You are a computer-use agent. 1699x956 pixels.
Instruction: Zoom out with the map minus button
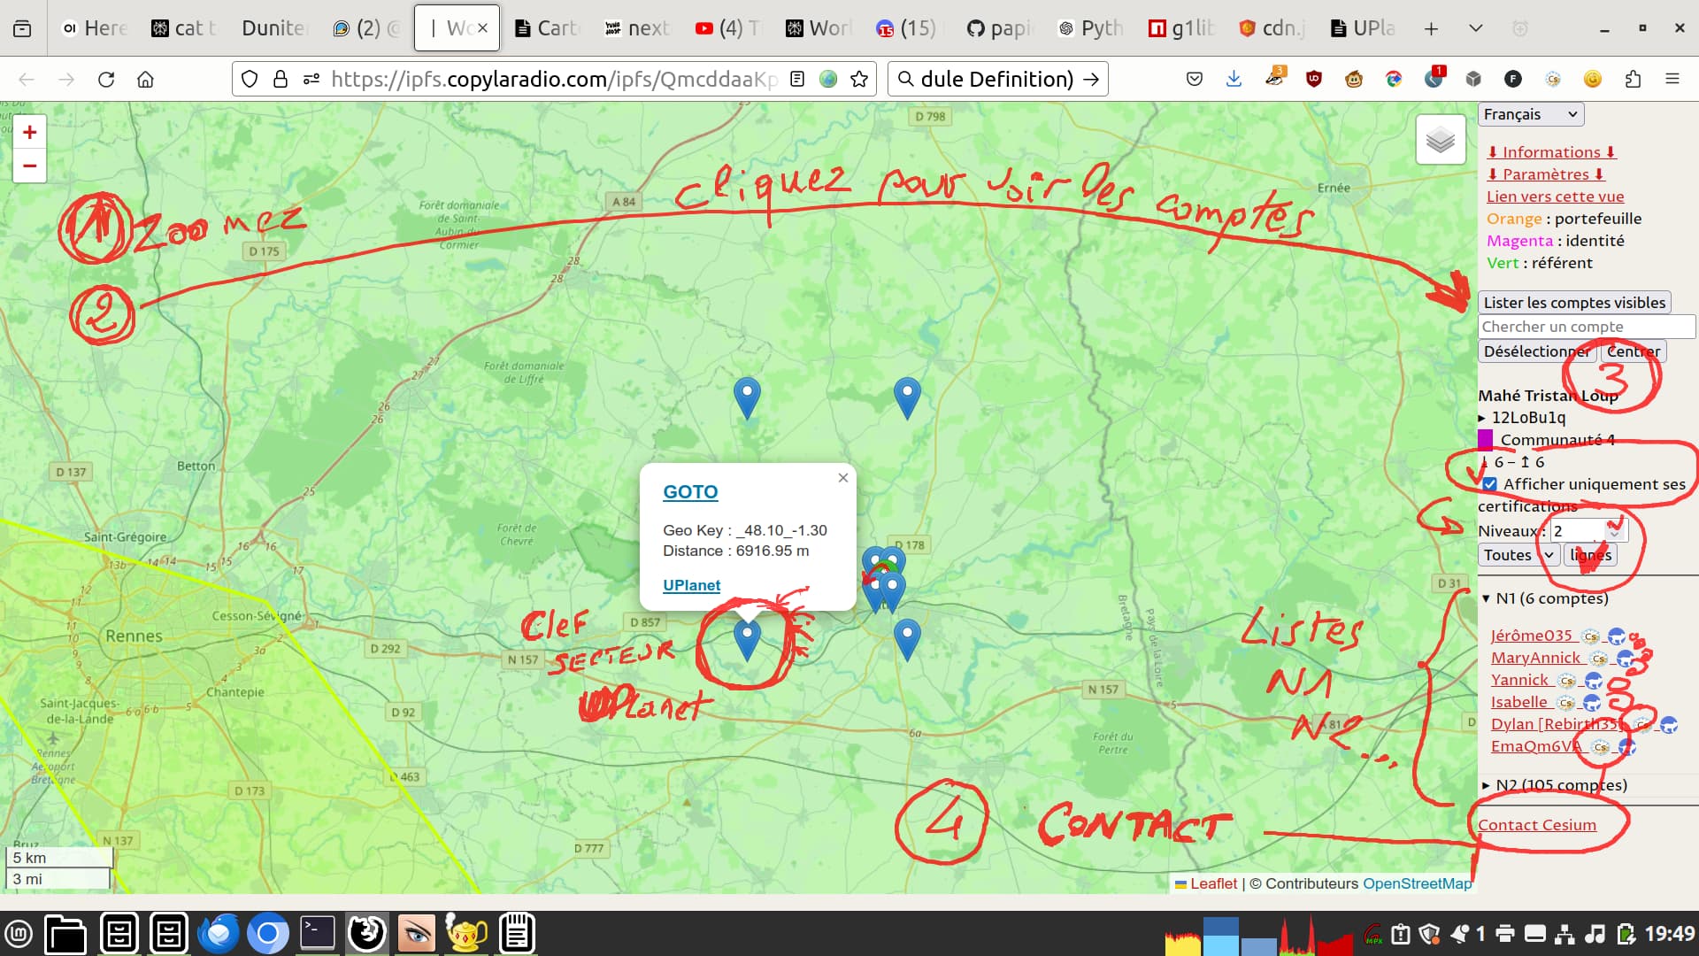point(29,166)
